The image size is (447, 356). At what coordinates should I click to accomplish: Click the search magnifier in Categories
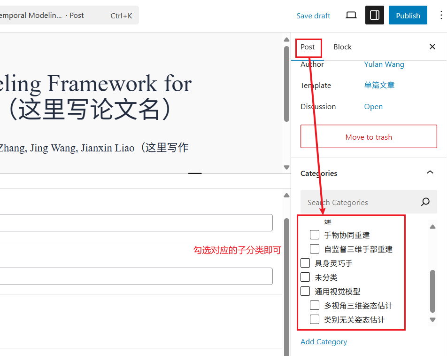pyautogui.click(x=425, y=202)
